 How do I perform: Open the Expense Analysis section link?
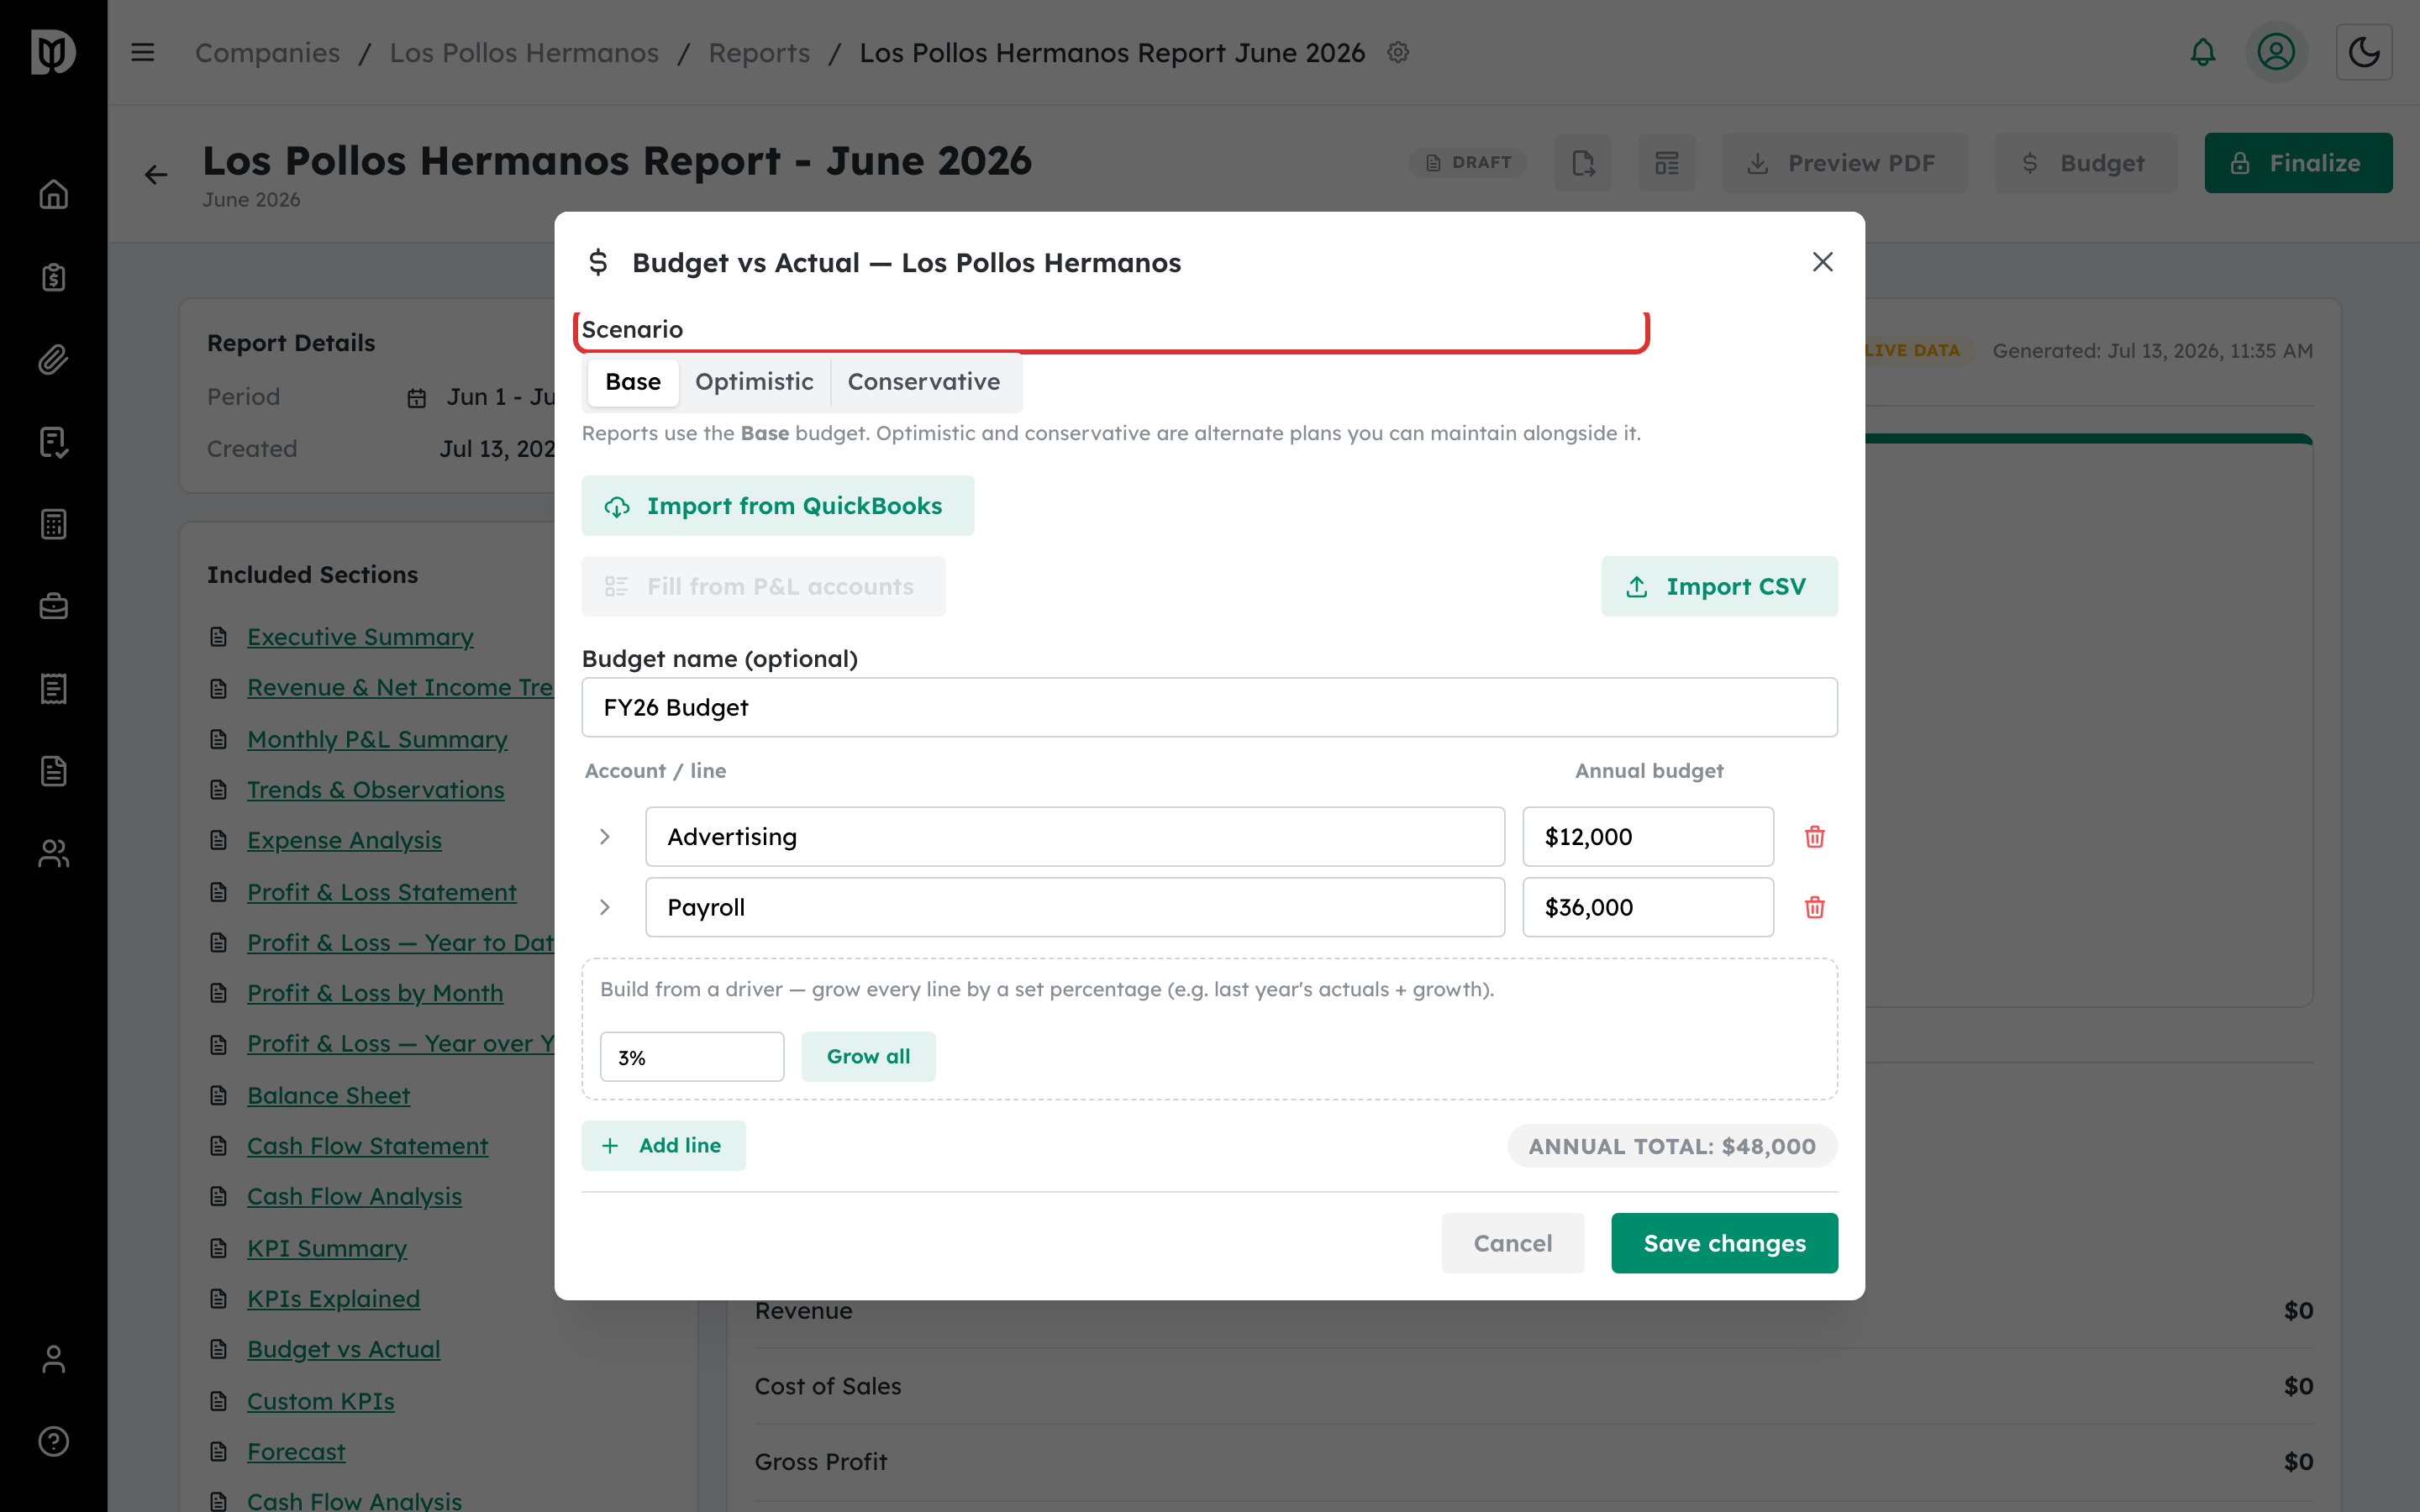(344, 841)
